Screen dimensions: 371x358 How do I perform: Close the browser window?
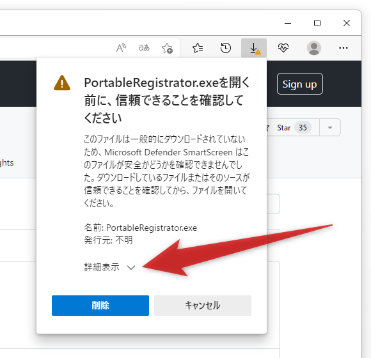click(x=347, y=23)
